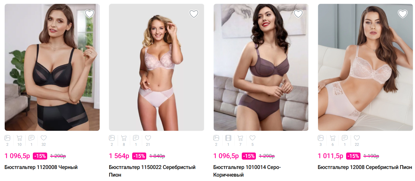Open comments icon under Бюстгальтер 12008
Screen dimensions: 415x181
coord(345,138)
